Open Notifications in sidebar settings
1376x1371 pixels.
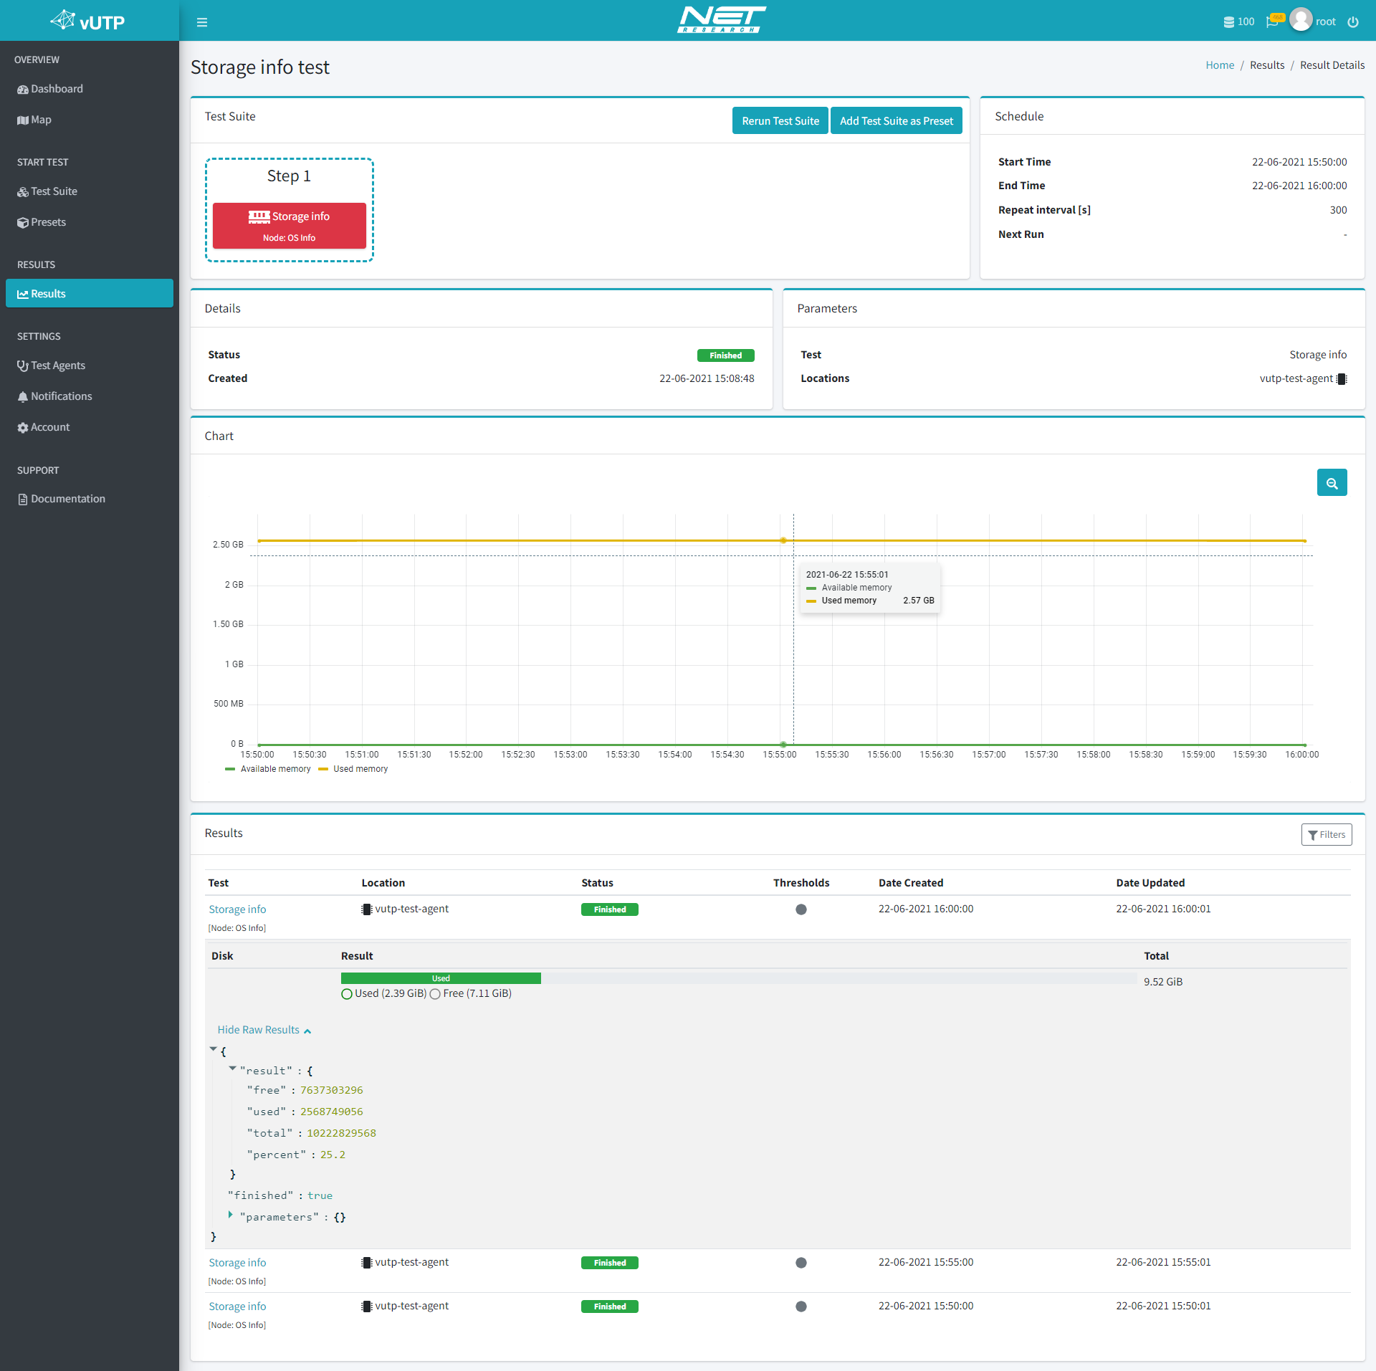(90, 396)
